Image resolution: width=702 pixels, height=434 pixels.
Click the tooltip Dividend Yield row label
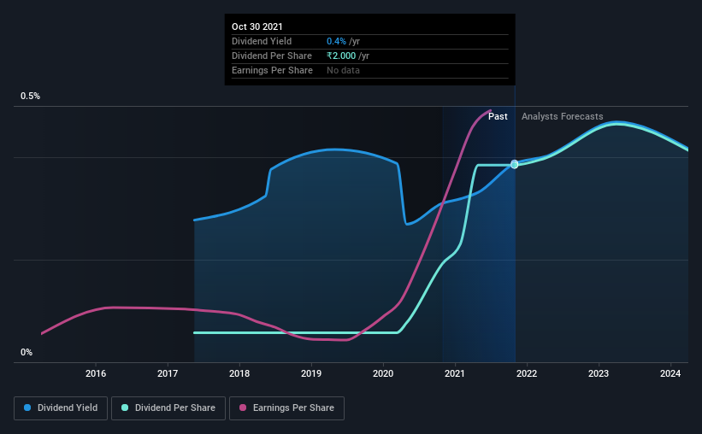click(262, 41)
